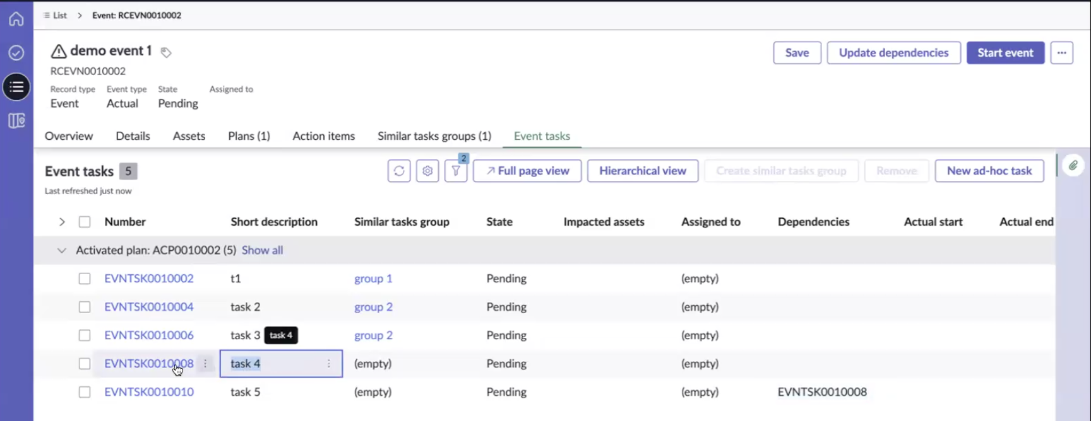The height and width of the screenshot is (421, 1091).
Task: Open the Plans (1) tab
Action: pos(249,136)
